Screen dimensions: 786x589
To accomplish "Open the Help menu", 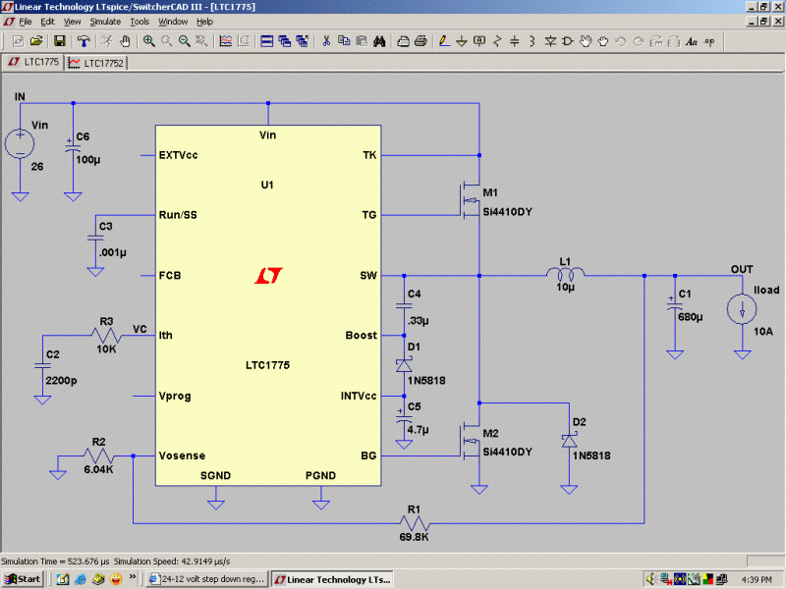I will point(204,22).
